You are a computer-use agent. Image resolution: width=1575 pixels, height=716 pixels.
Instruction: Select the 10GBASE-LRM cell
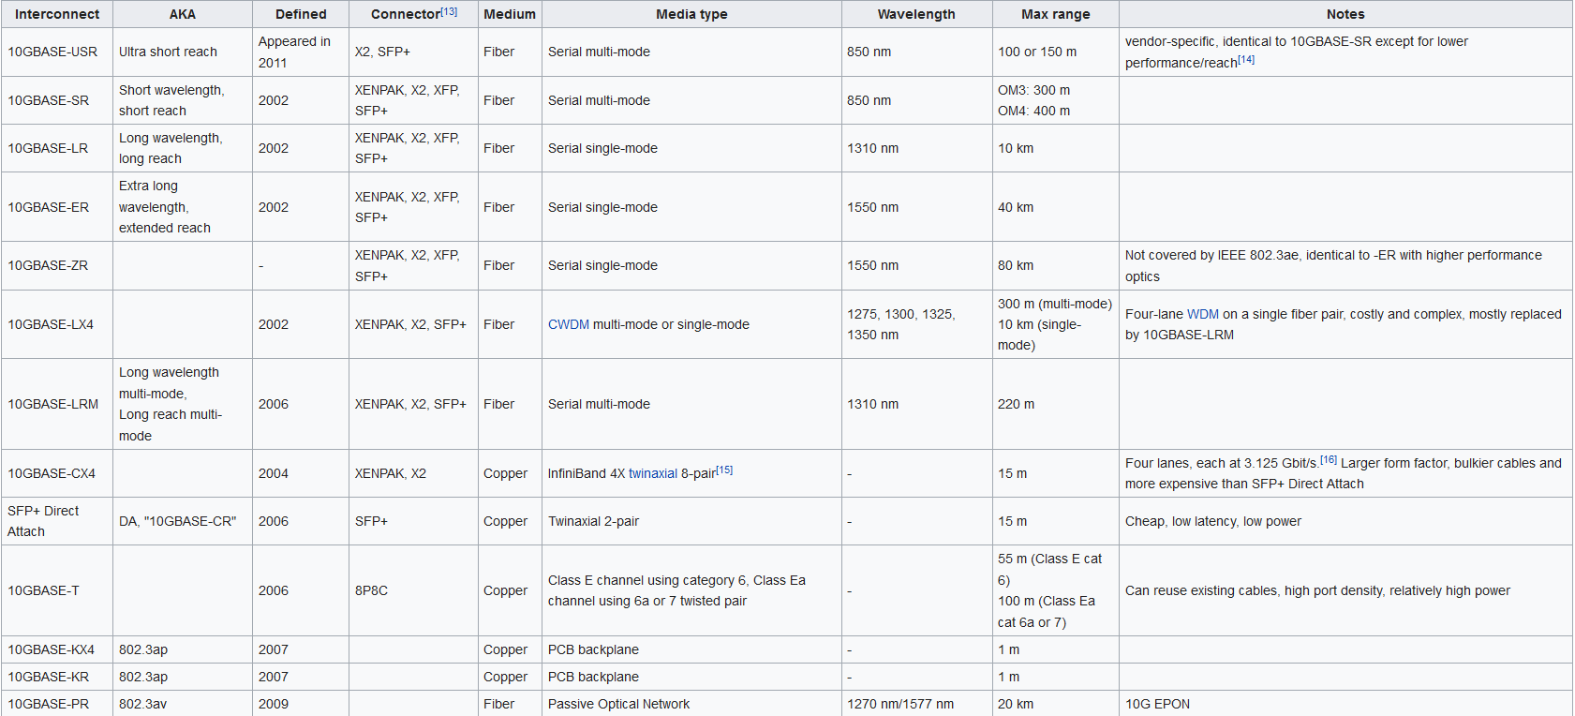click(x=57, y=404)
